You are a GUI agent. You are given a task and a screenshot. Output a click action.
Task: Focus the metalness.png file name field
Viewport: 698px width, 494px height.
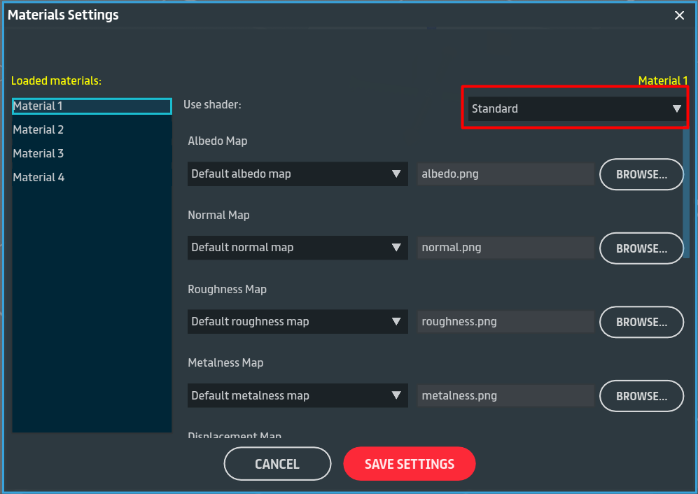(x=505, y=396)
